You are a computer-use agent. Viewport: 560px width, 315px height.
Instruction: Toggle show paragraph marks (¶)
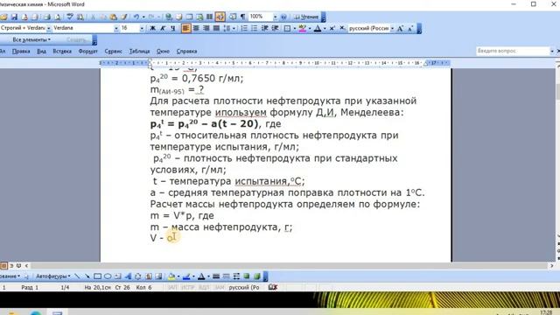[243, 17]
